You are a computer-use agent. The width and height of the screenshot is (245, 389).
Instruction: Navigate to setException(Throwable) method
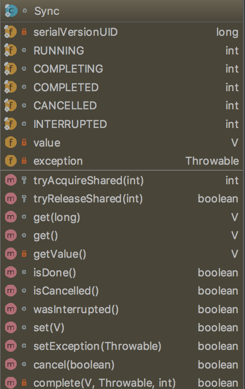click(x=122, y=346)
